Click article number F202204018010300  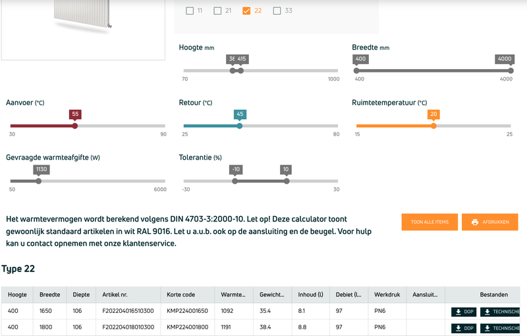point(128,327)
